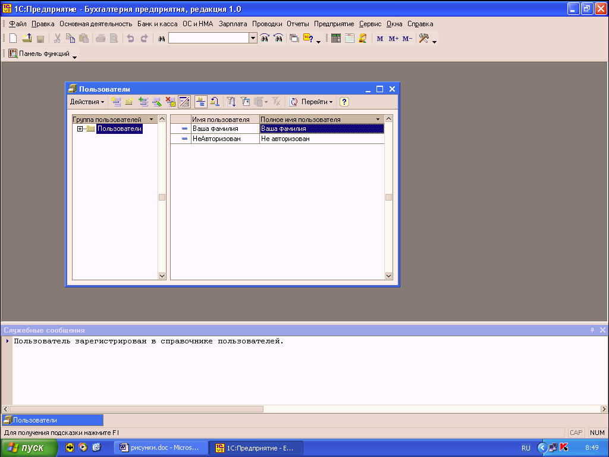Open the calculator icon in main toolbar
Viewport: 609px width, 457px height.
point(336,38)
